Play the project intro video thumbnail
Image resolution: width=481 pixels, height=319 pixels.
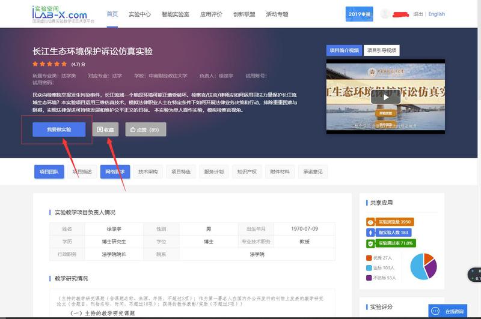point(385,95)
